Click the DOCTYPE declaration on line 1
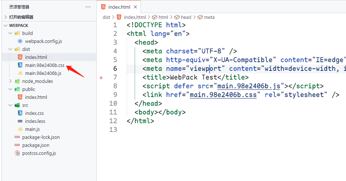Viewport: 346px width, 181px height. click(x=156, y=25)
